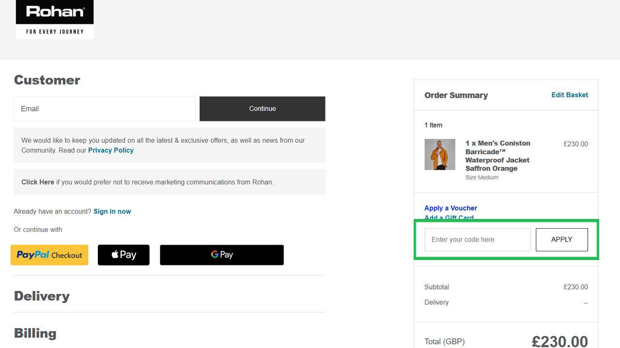The image size is (620, 348).
Task: Choose Google Pay as payment method
Action: 221,255
